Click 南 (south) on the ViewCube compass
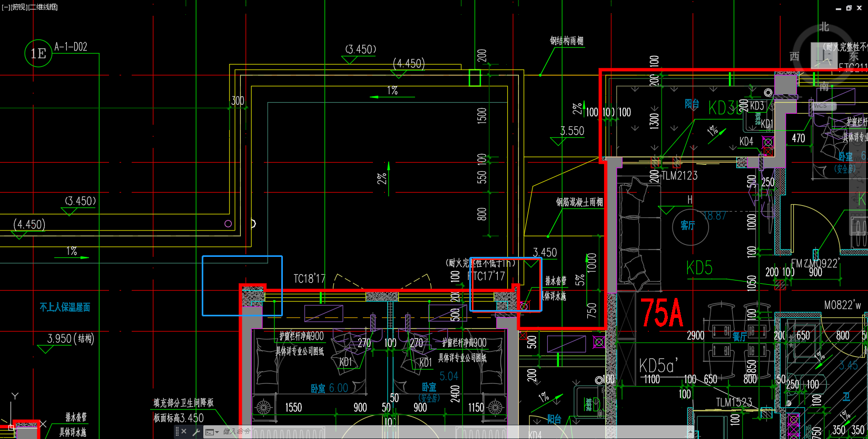The height and width of the screenshot is (439, 868). click(824, 86)
